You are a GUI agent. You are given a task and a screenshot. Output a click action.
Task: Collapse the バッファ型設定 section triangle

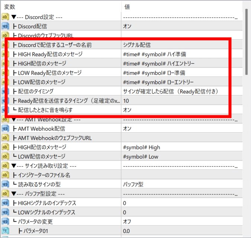click(14, 194)
